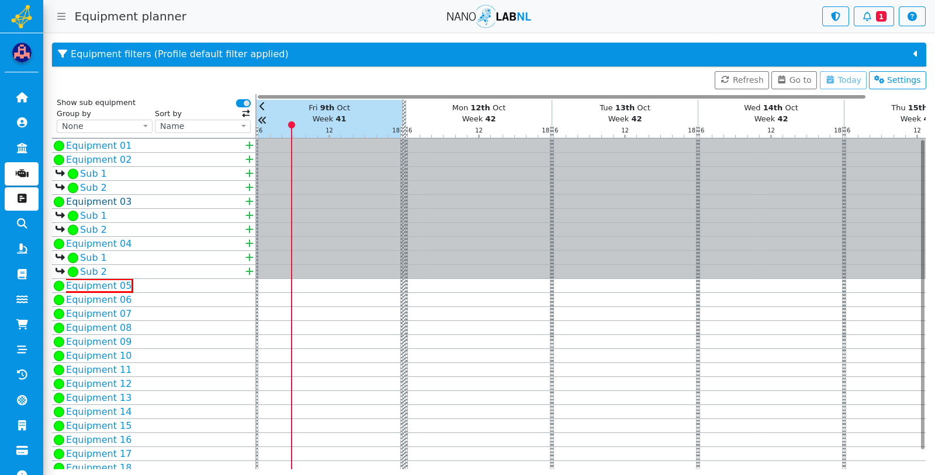Open the Equipment 05 link
This screenshot has width=935, height=475.
[x=99, y=285]
